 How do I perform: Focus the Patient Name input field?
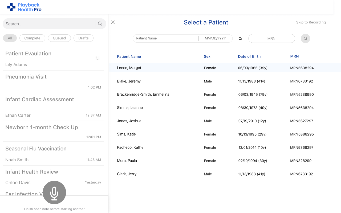click(x=165, y=38)
